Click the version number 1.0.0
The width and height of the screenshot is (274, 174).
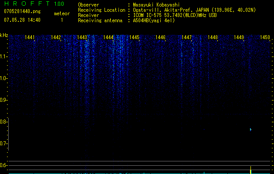59,4
